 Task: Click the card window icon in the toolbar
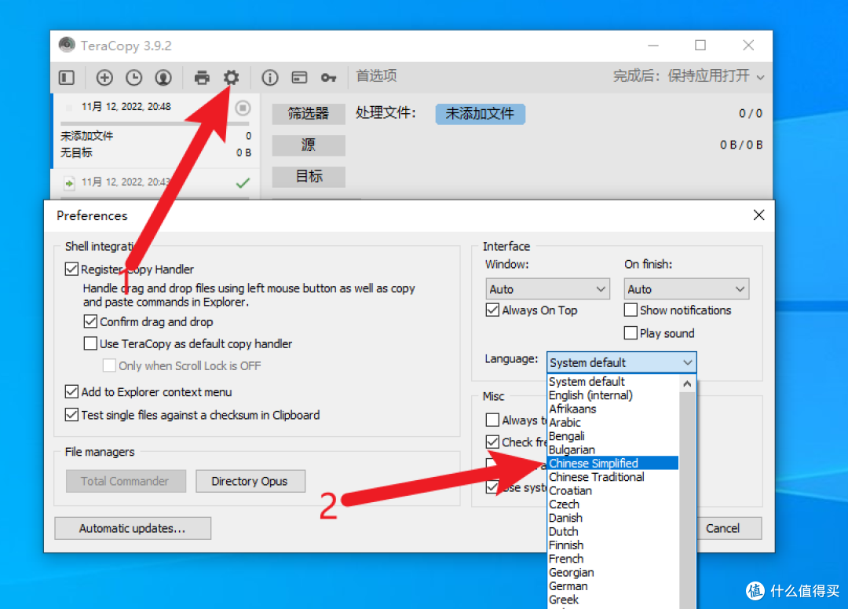click(299, 78)
